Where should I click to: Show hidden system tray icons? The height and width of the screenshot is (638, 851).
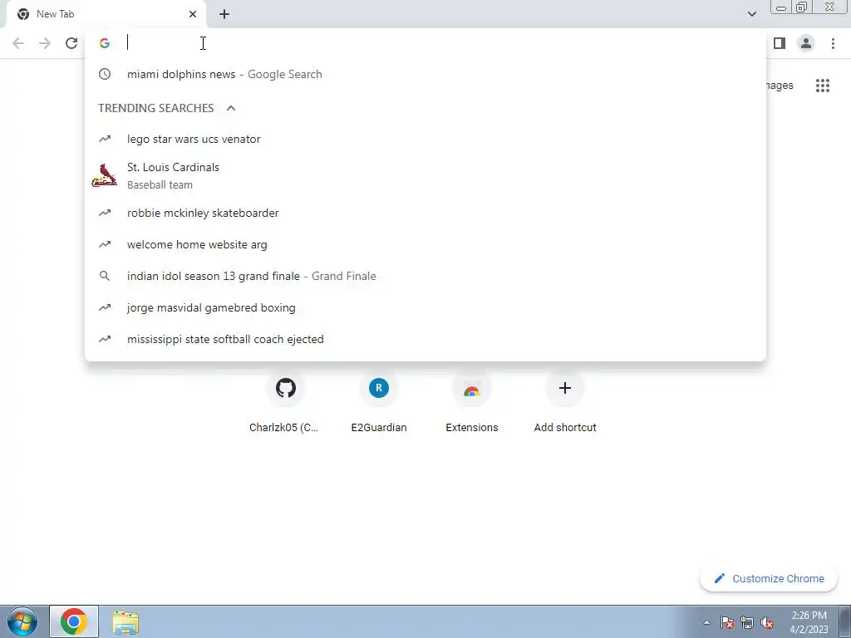706,623
